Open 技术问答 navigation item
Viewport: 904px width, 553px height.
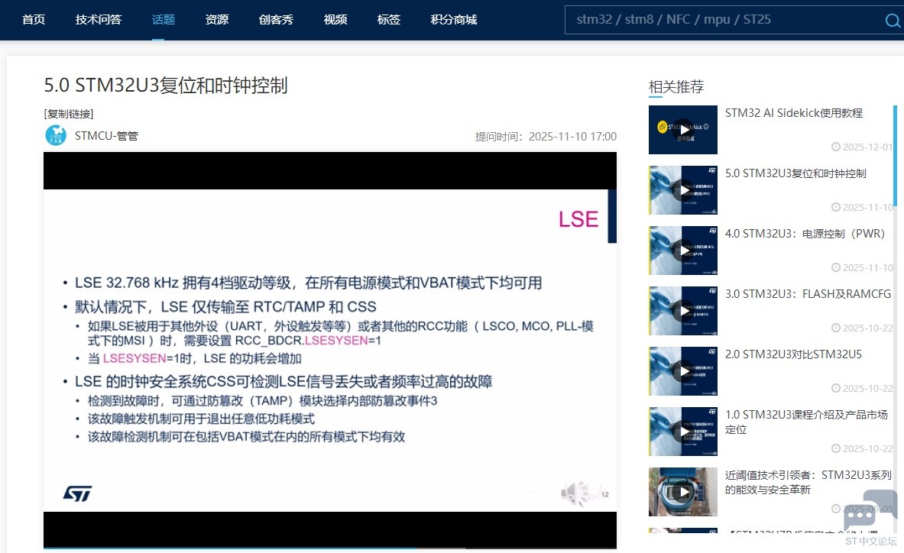click(x=99, y=20)
